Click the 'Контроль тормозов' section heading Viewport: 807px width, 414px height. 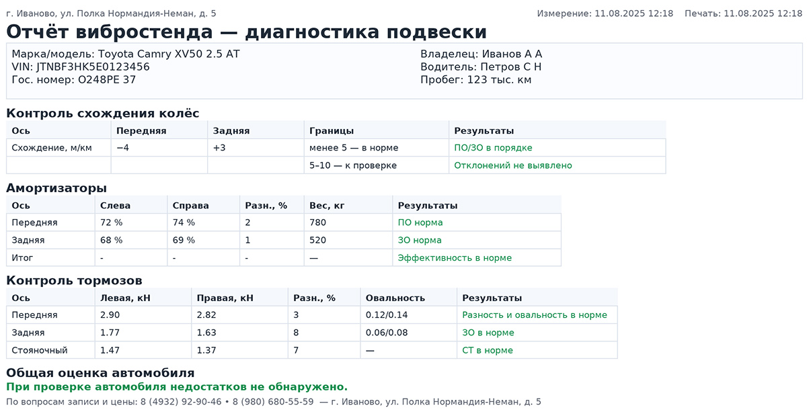[74, 281]
